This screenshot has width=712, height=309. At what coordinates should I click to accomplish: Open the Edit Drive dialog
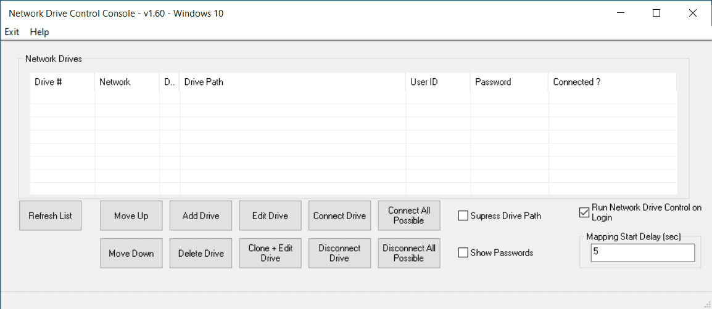pos(270,215)
